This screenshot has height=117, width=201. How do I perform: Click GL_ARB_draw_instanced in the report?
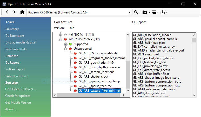[150, 93]
